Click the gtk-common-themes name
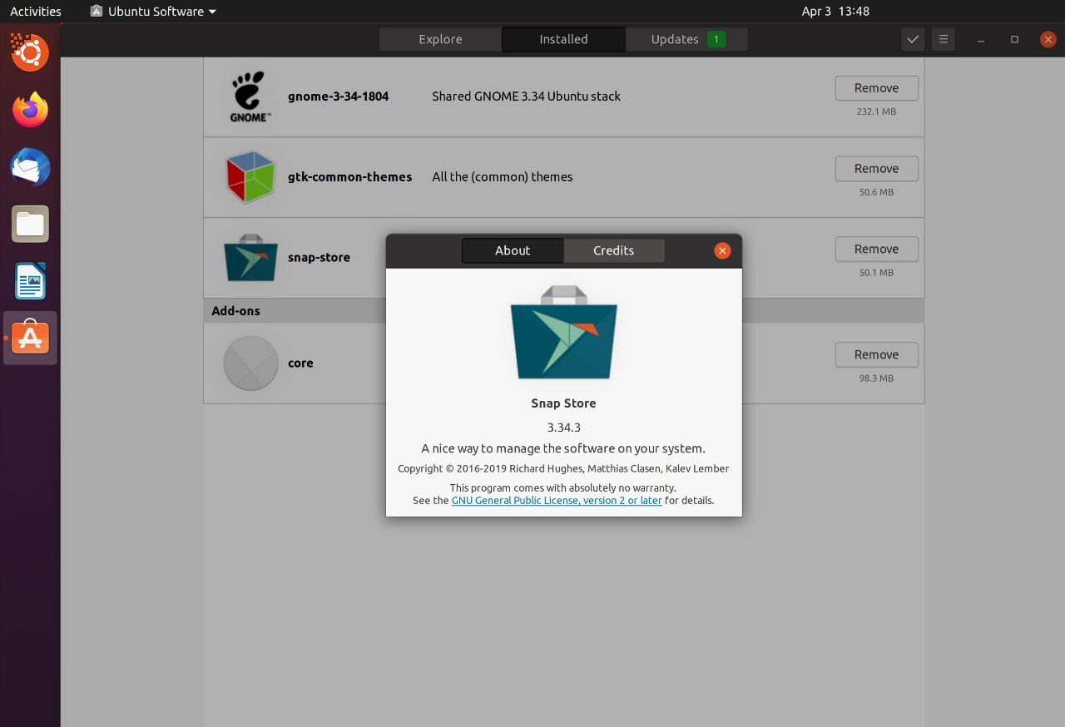Viewport: 1065px width, 727px height. [349, 177]
